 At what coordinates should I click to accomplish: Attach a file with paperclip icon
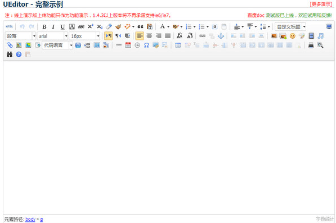(x=10, y=45)
